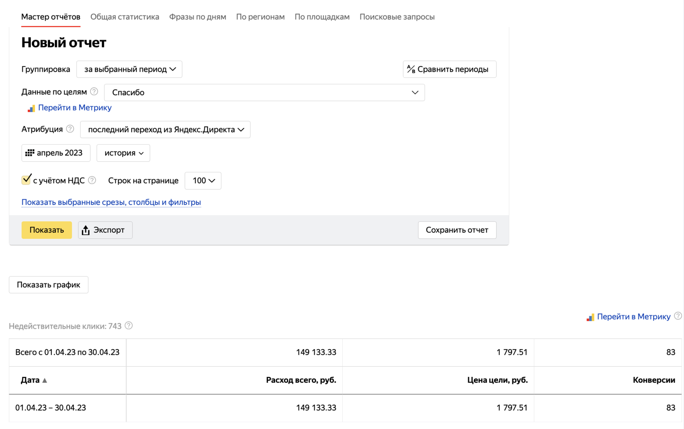Click help icon next to Данные по целям

coord(94,92)
